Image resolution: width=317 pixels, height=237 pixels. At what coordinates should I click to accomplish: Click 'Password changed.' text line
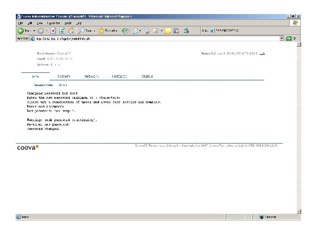[43, 129]
